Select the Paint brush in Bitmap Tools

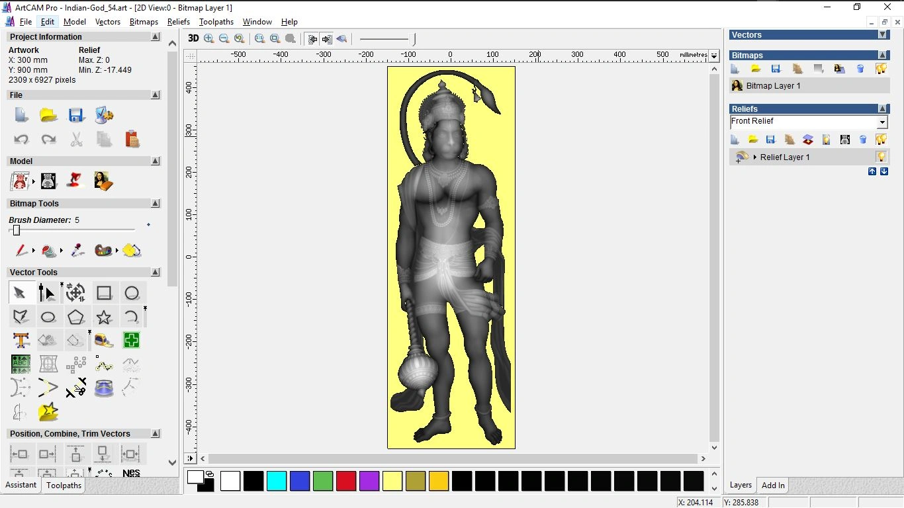coord(21,251)
